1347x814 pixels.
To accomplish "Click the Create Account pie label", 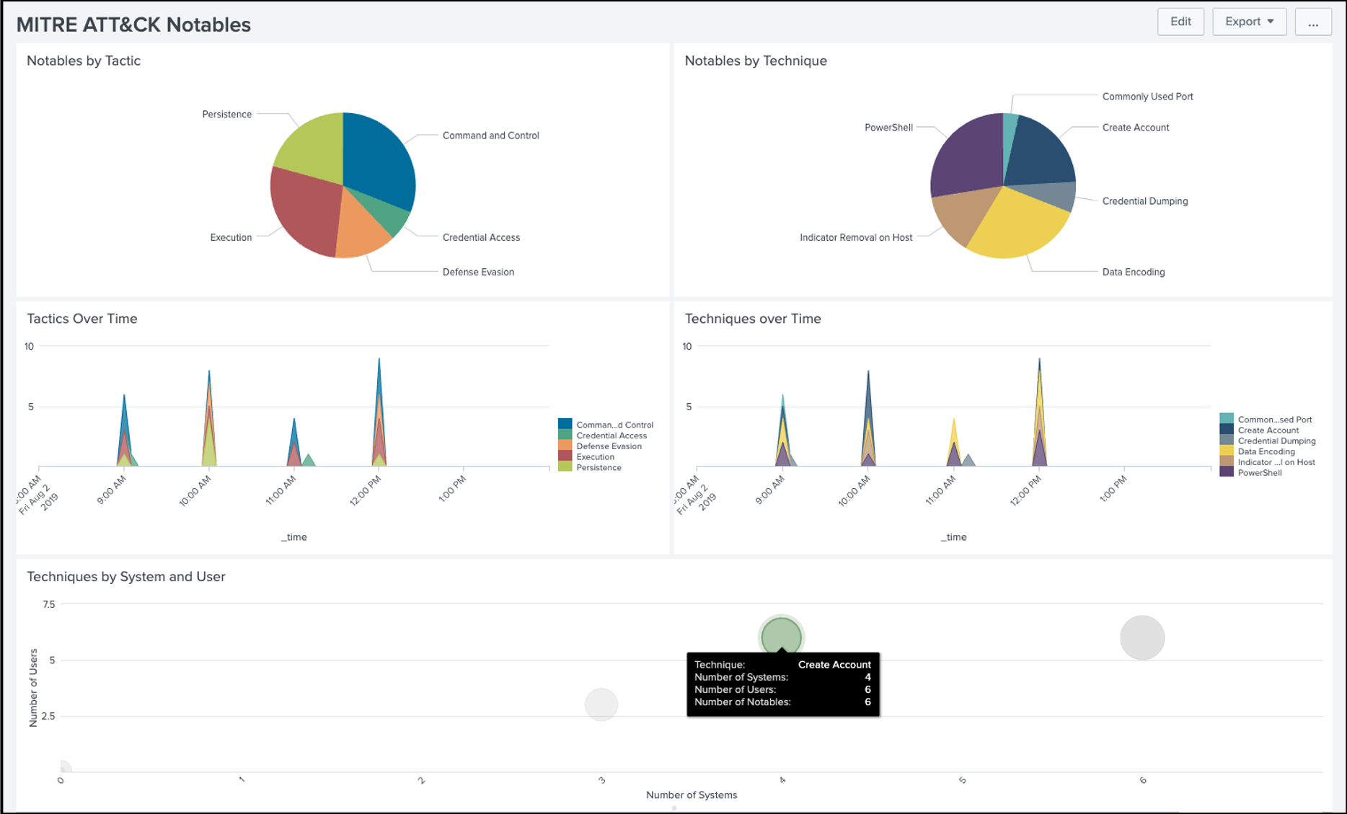I will coord(1136,128).
